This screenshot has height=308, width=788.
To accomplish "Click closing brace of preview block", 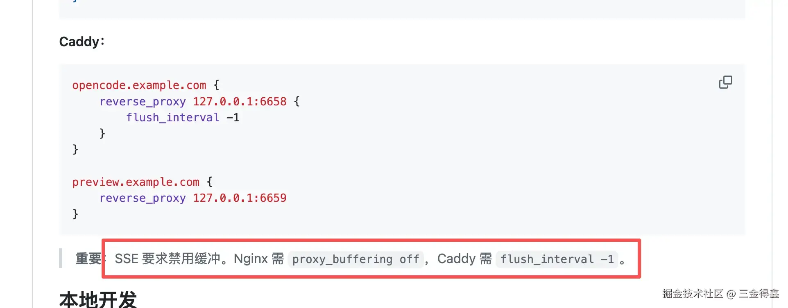I will [75, 214].
